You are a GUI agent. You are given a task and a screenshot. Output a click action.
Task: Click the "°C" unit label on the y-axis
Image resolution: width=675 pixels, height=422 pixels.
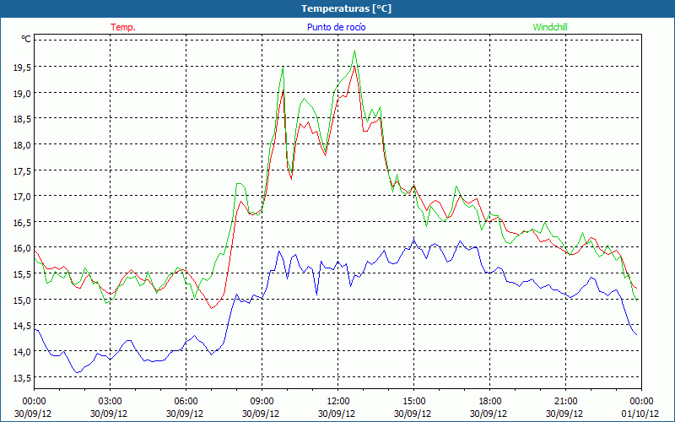click(26, 39)
